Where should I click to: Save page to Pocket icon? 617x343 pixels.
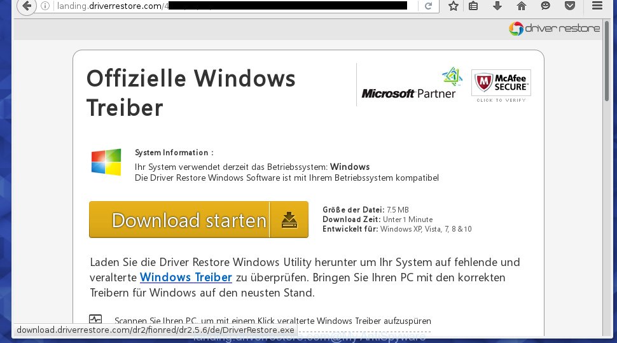[x=570, y=6]
